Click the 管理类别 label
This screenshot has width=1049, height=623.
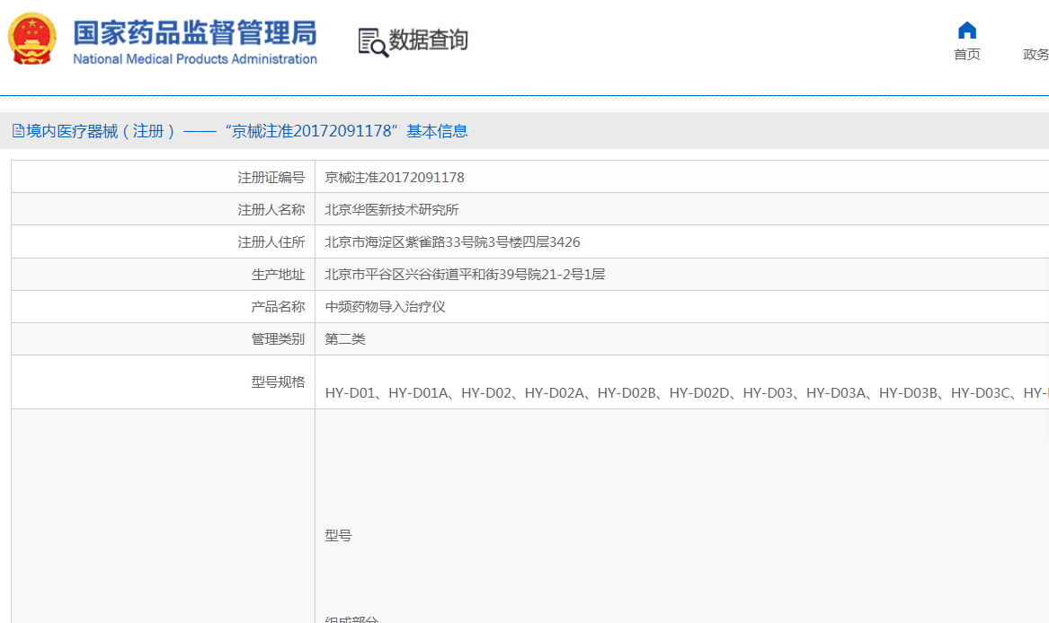(278, 339)
